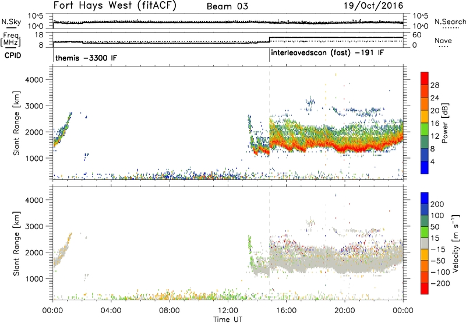
Task: Click the 'Slant Range [km]' label of the velocity panel
Action: click(16, 244)
